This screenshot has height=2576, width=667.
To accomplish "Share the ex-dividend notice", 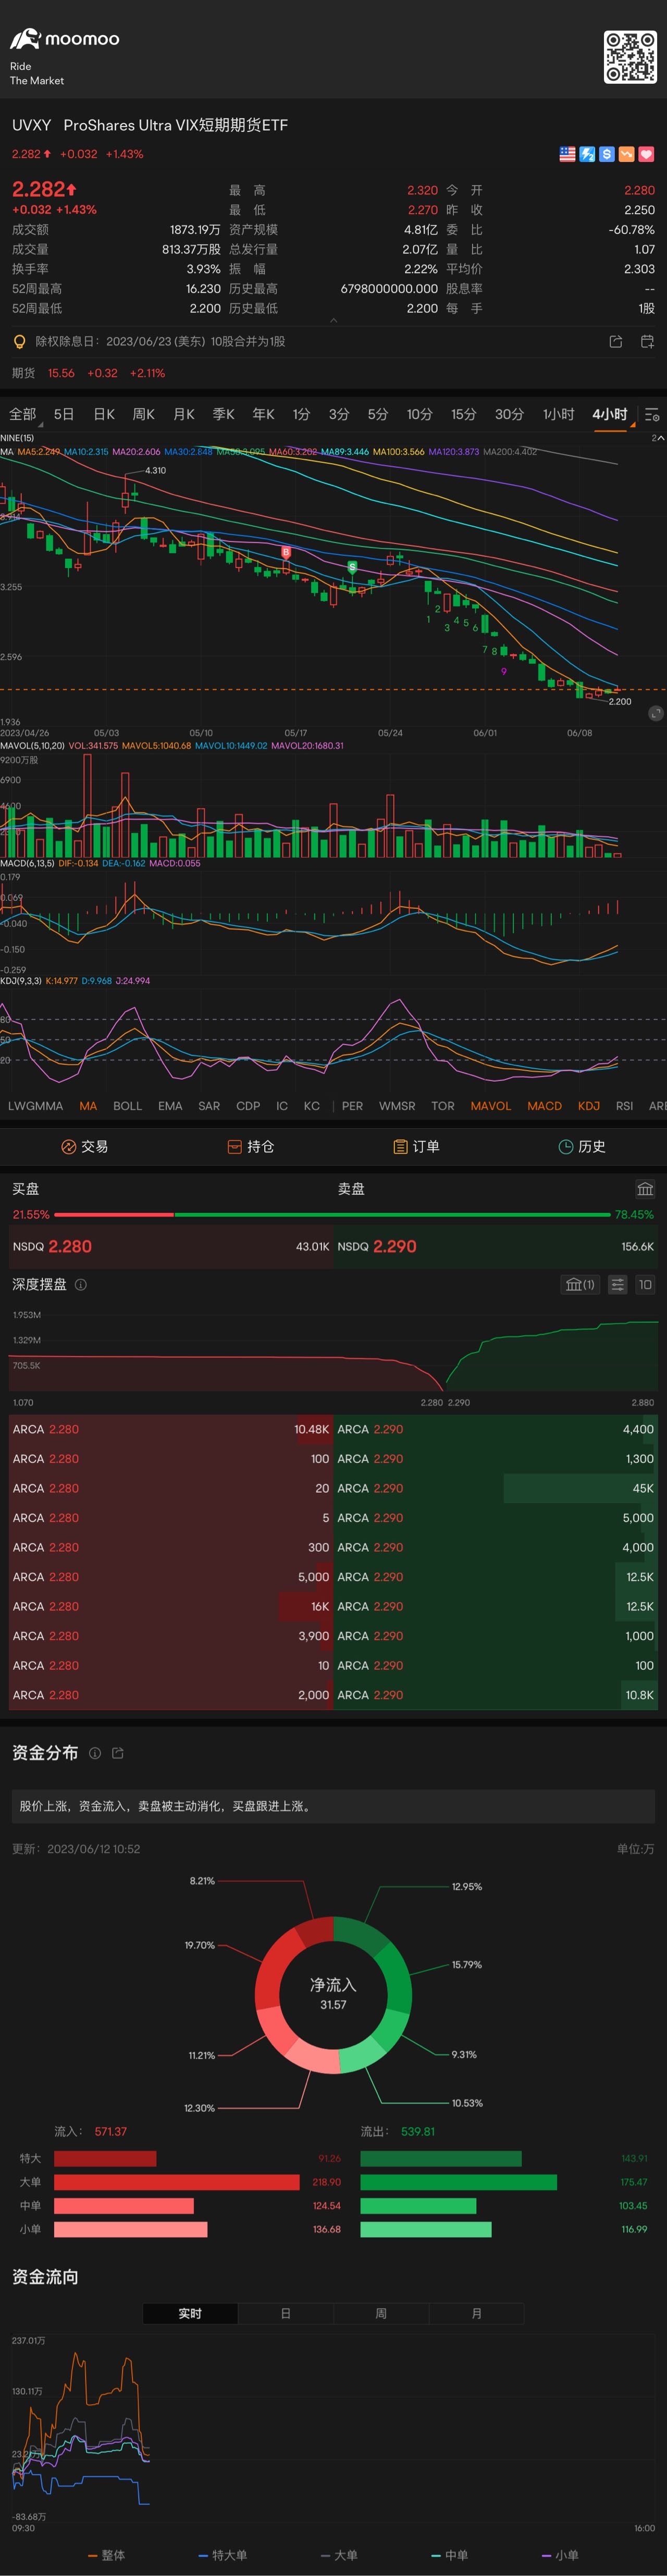I will 615,342.
